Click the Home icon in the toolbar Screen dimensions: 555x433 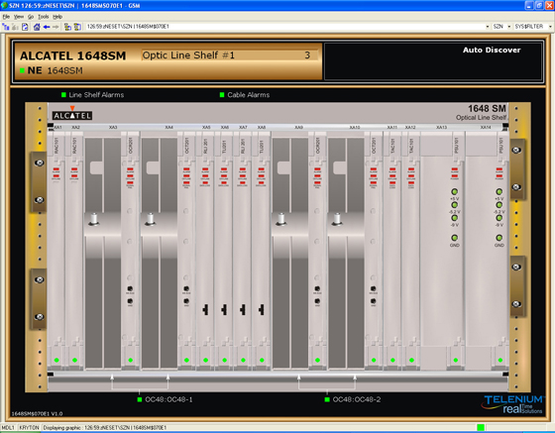[x=37, y=27]
